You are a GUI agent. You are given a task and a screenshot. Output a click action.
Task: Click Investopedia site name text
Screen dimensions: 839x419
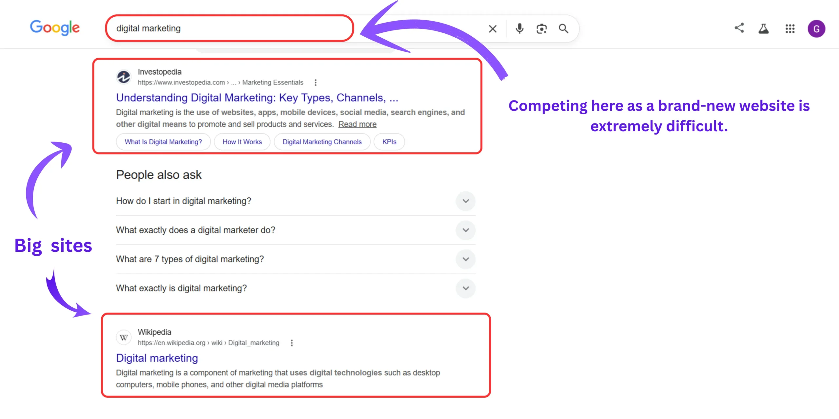point(160,72)
